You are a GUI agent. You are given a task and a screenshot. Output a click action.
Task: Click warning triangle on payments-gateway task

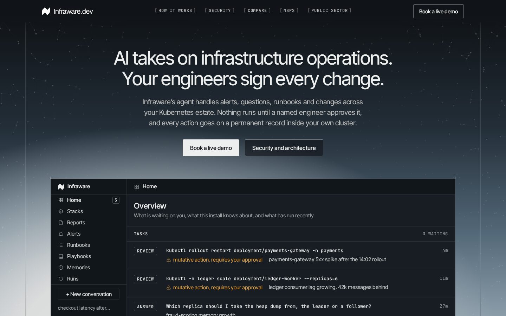coord(169,260)
